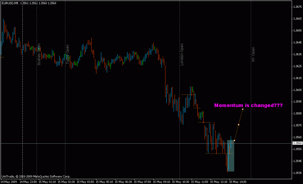Click the 'London Open' session label
The width and height of the screenshot is (303, 184).
pos(182,54)
